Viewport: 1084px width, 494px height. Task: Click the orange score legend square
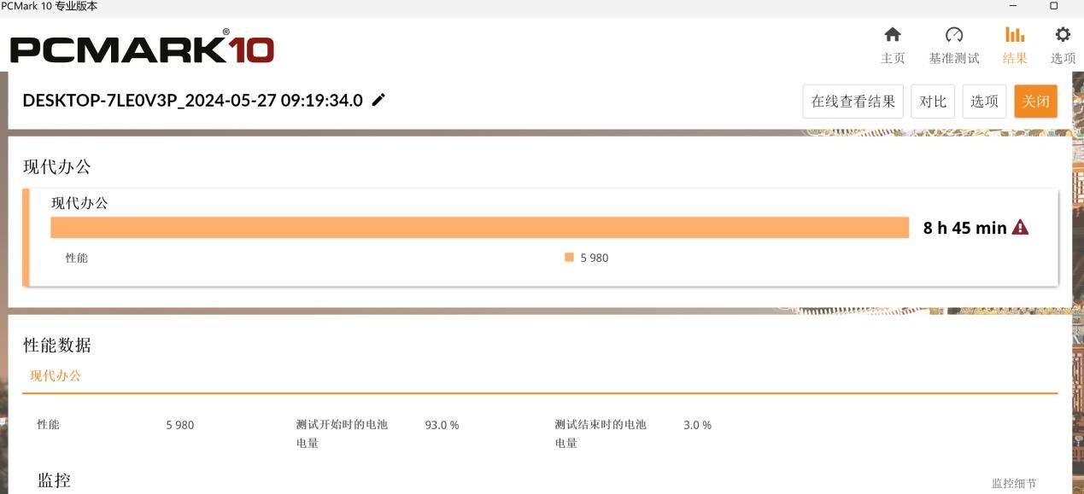click(x=569, y=258)
